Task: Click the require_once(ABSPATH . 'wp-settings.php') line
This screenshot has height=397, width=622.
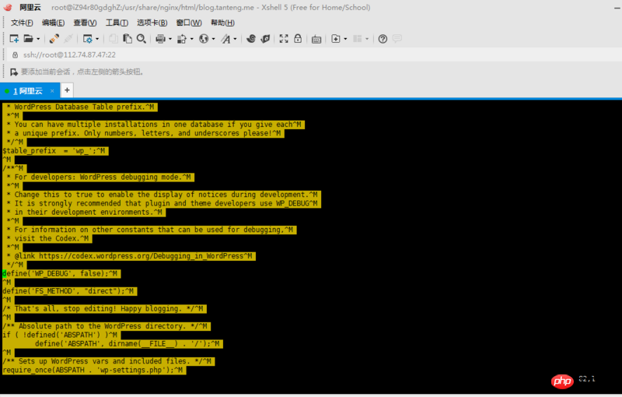Action: click(94, 370)
